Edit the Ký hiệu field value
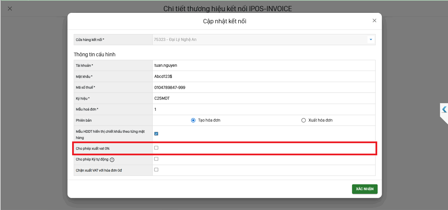The width and height of the screenshot is (448, 210). (x=263, y=99)
